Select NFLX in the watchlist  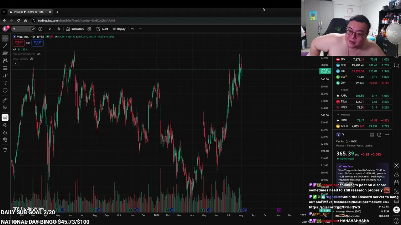(x=362, y=107)
